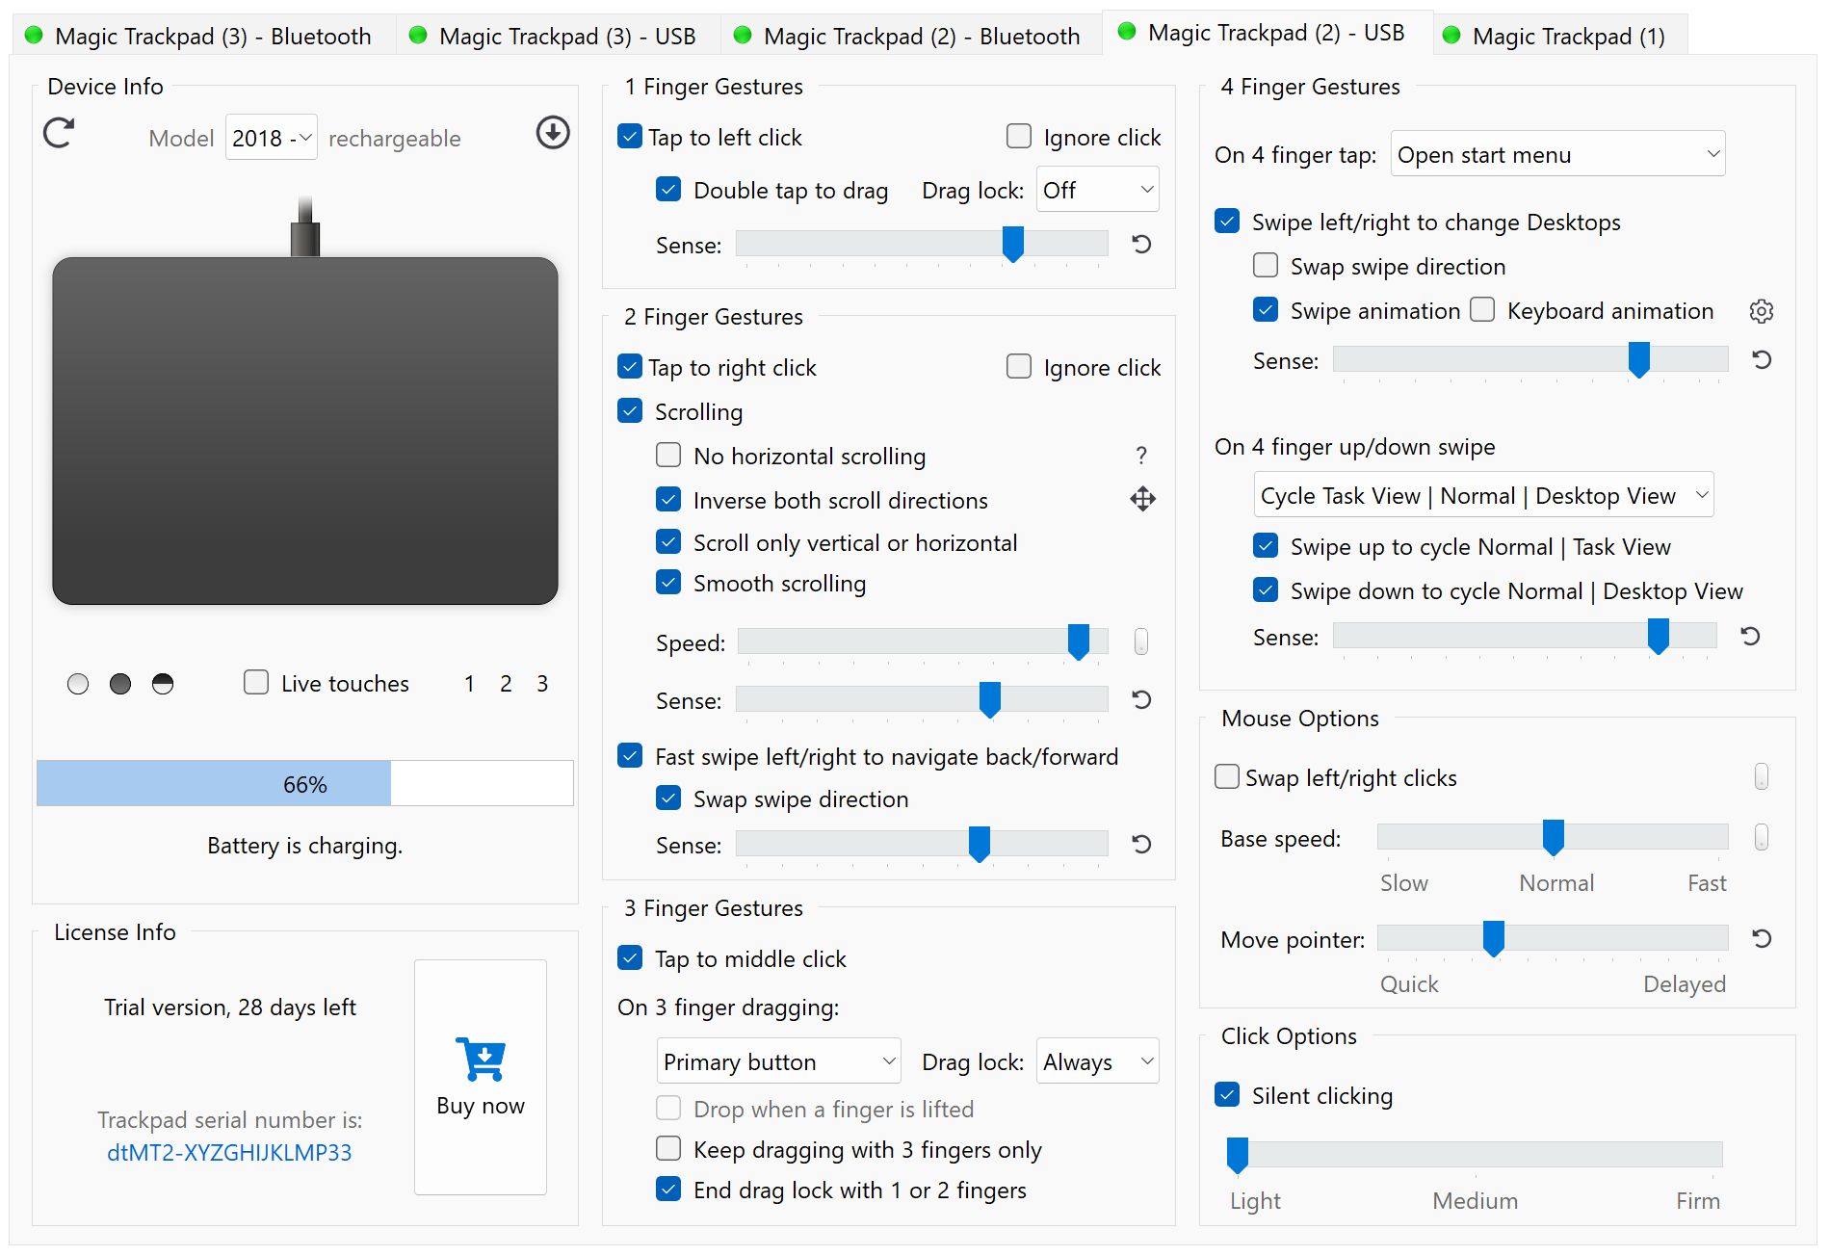Open the Model year dropdown
The image size is (1830, 1256).
click(271, 137)
